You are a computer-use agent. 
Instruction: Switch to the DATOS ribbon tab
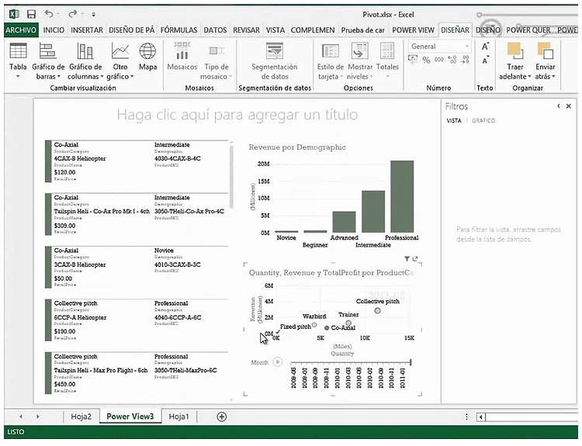click(215, 30)
